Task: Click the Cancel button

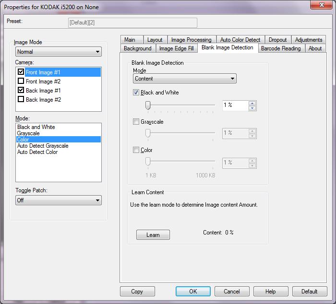Action: [x=232, y=292]
